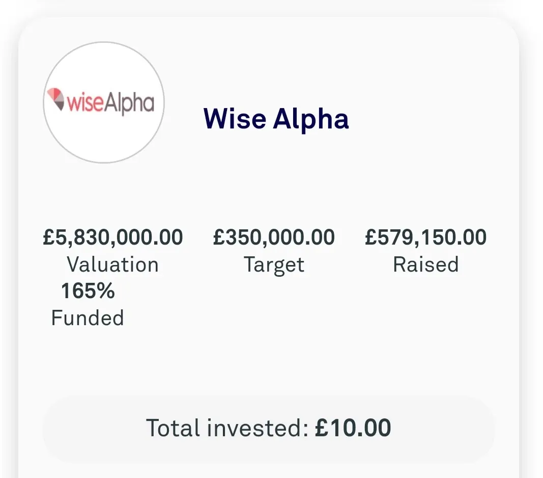Click the Funded label
The image size is (543, 478).
tap(88, 318)
